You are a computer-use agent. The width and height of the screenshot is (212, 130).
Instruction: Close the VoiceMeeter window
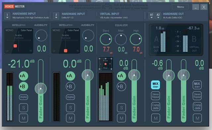pos(204,7)
